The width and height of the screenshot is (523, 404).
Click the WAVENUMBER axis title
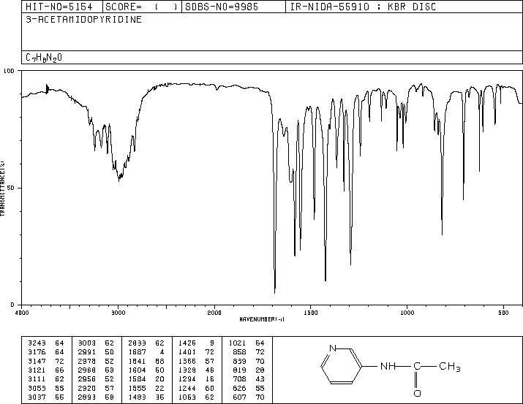click(262, 319)
